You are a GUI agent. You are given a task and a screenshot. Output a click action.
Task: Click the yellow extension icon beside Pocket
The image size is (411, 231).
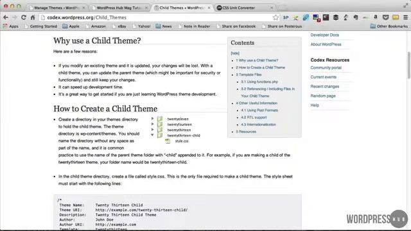[x=396, y=17]
